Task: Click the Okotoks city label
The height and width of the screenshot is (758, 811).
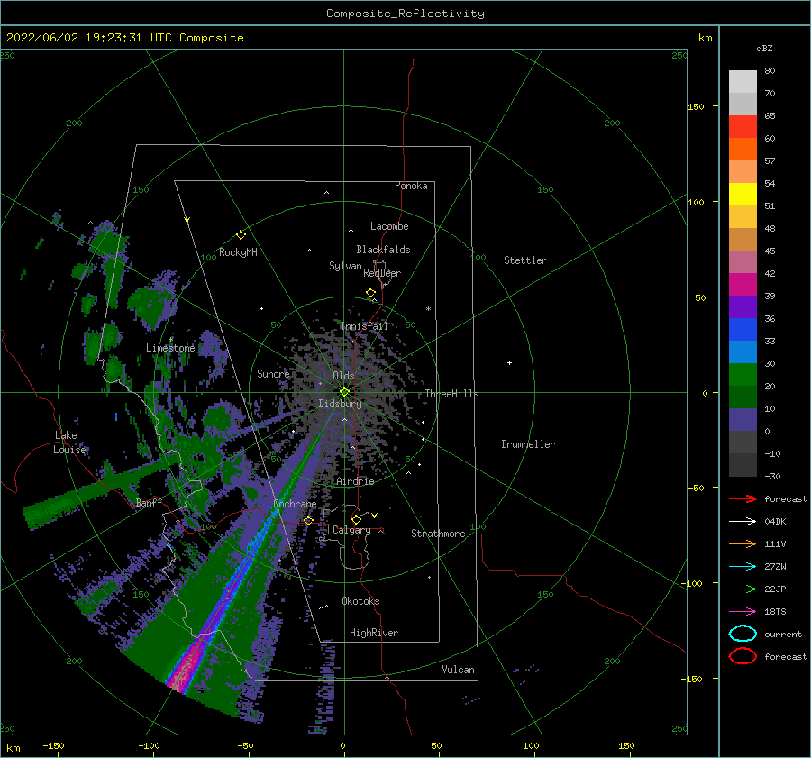Action: click(x=360, y=601)
